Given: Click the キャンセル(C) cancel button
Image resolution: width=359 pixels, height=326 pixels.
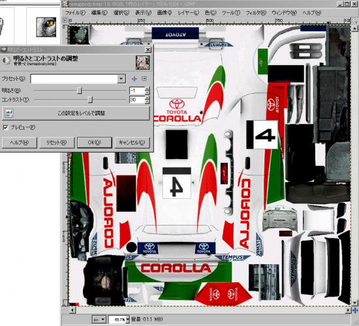Looking at the screenshot, I should [132, 143].
